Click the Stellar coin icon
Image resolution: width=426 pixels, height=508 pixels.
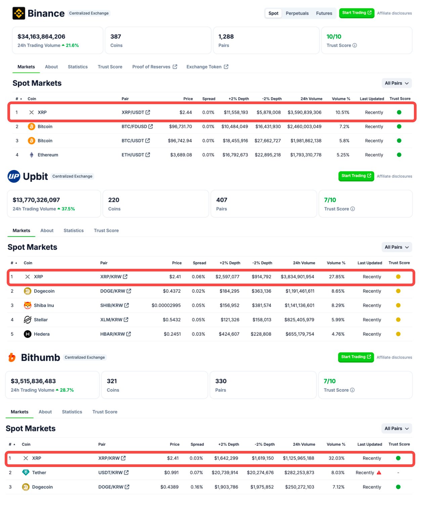(28, 320)
